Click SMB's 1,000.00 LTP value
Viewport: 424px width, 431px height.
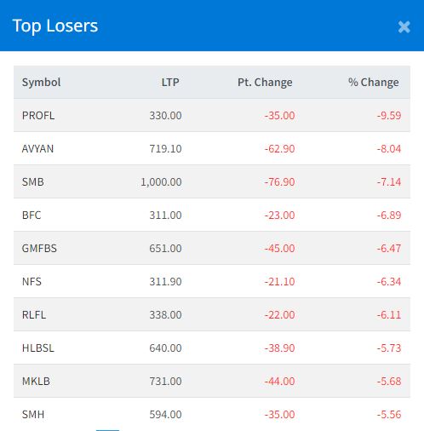pyautogui.click(x=161, y=182)
